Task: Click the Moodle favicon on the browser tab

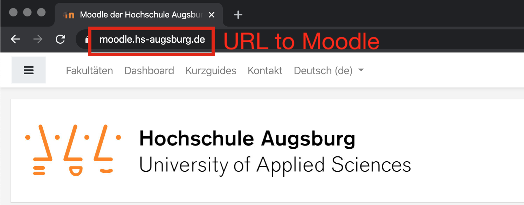Action: (x=69, y=15)
